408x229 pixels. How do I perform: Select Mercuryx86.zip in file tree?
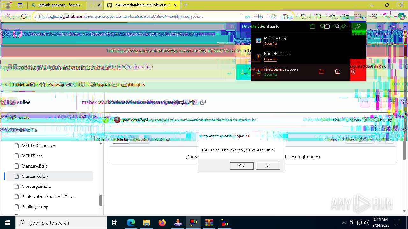[x=36, y=186]
